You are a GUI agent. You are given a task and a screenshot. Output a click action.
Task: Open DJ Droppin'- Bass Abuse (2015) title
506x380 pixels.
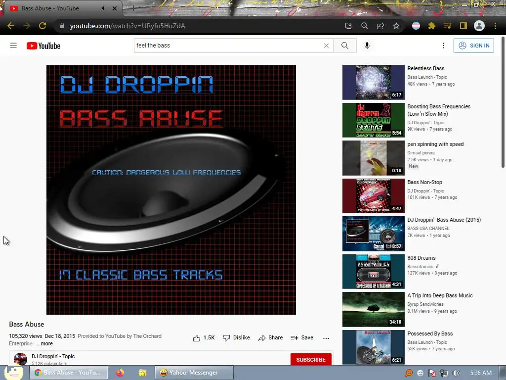click(444, 220)
